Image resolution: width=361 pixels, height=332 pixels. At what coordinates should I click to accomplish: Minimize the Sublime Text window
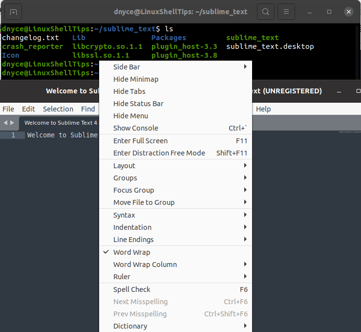click(x=339, y=91)
